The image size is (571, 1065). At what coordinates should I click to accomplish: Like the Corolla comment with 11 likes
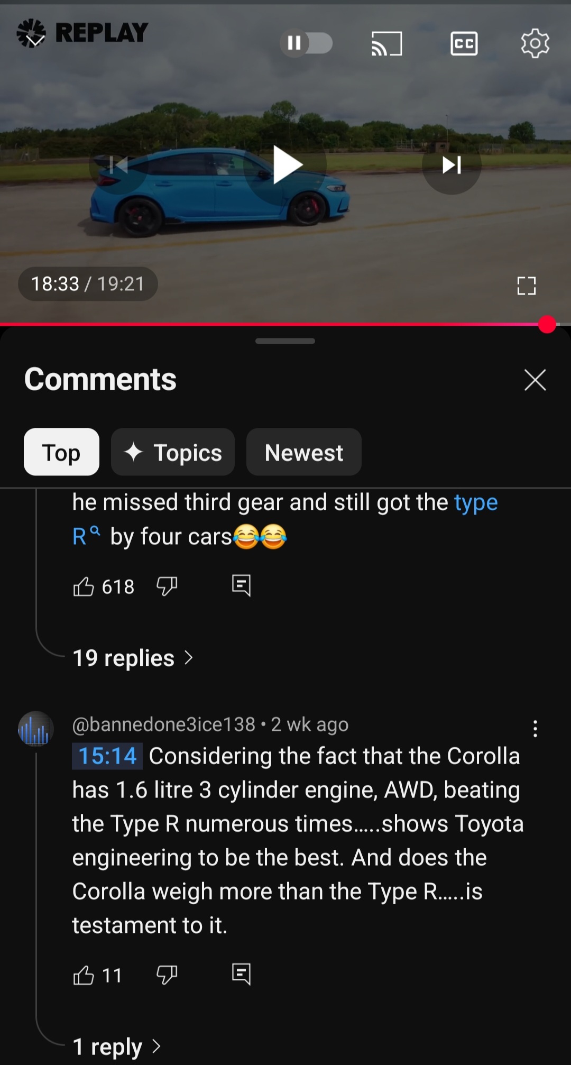coord(84,975)
